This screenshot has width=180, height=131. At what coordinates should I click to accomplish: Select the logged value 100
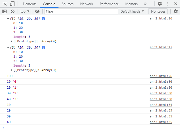click(x=10, y=76)
